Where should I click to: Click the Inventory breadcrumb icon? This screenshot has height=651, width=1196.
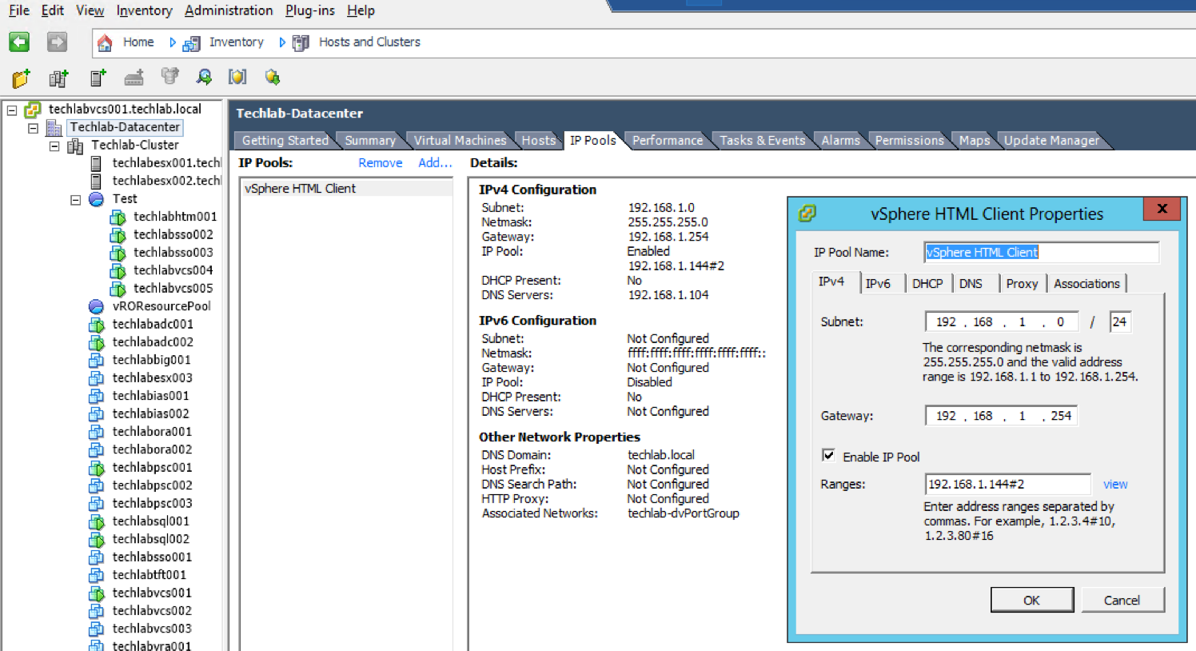click(x=192, y=43)
